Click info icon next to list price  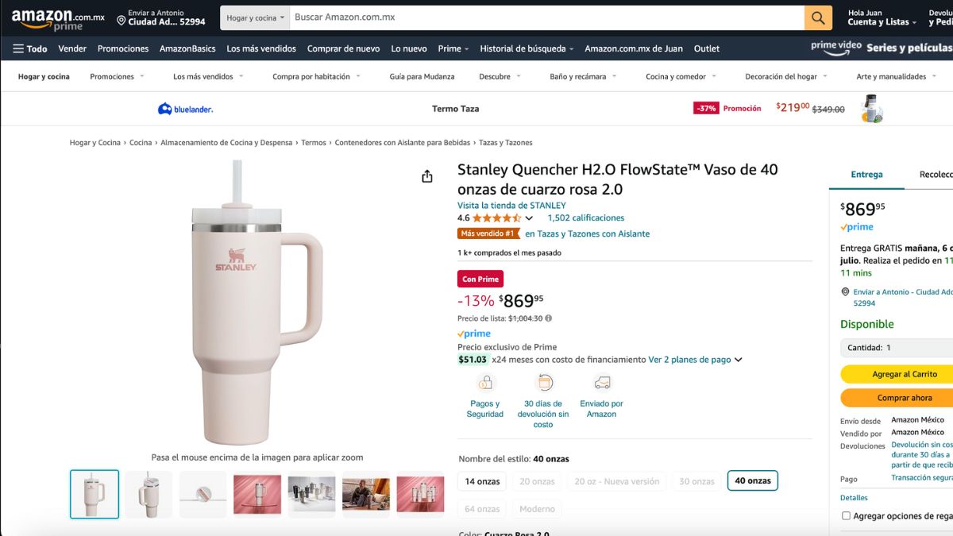pyautogui.click(x=549, y=318)
